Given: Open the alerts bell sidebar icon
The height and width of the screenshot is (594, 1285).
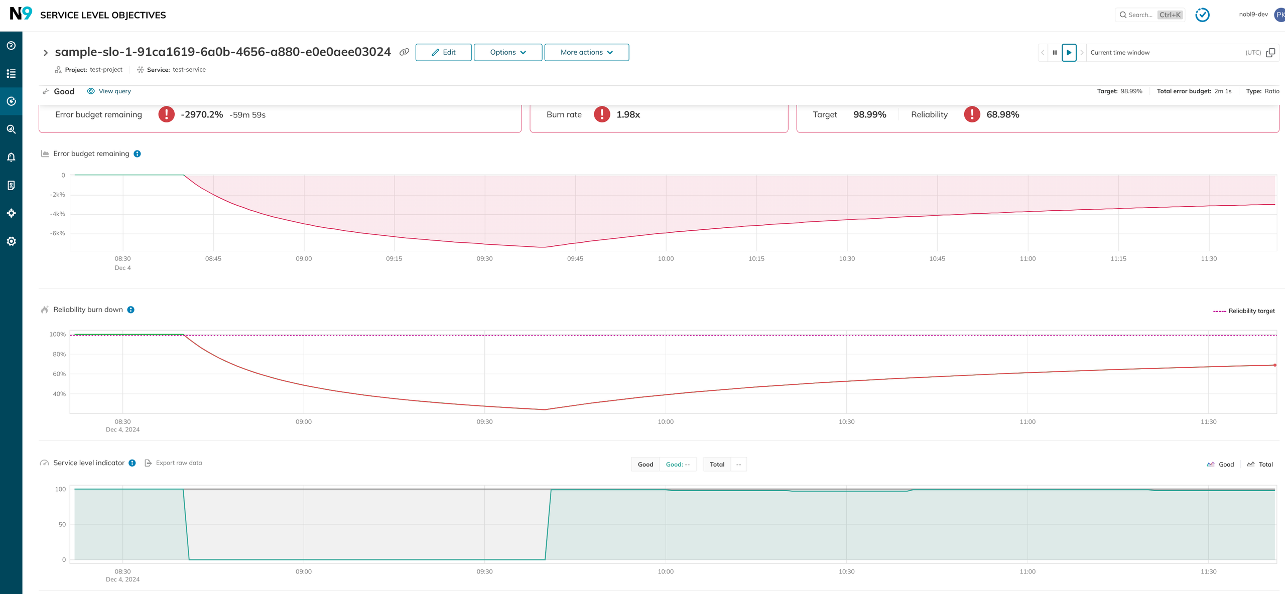Looking at the screenshot, I should tap(11, 157).
